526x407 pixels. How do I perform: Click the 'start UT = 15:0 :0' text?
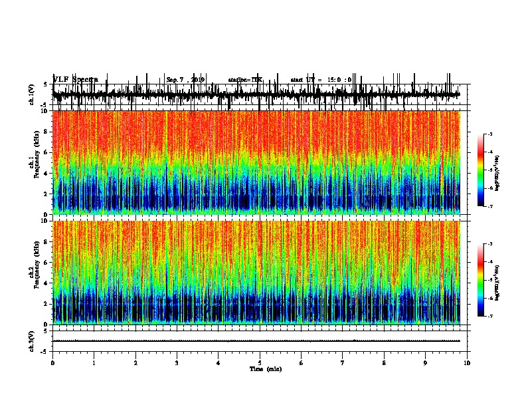click(321, 80)
